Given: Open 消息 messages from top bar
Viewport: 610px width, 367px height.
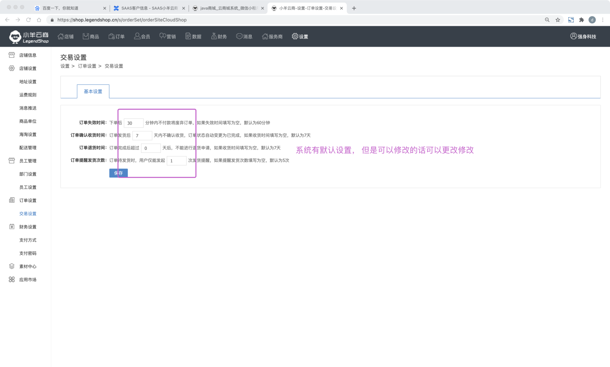Looking at the screenshot, I should (x=239, y=36).
